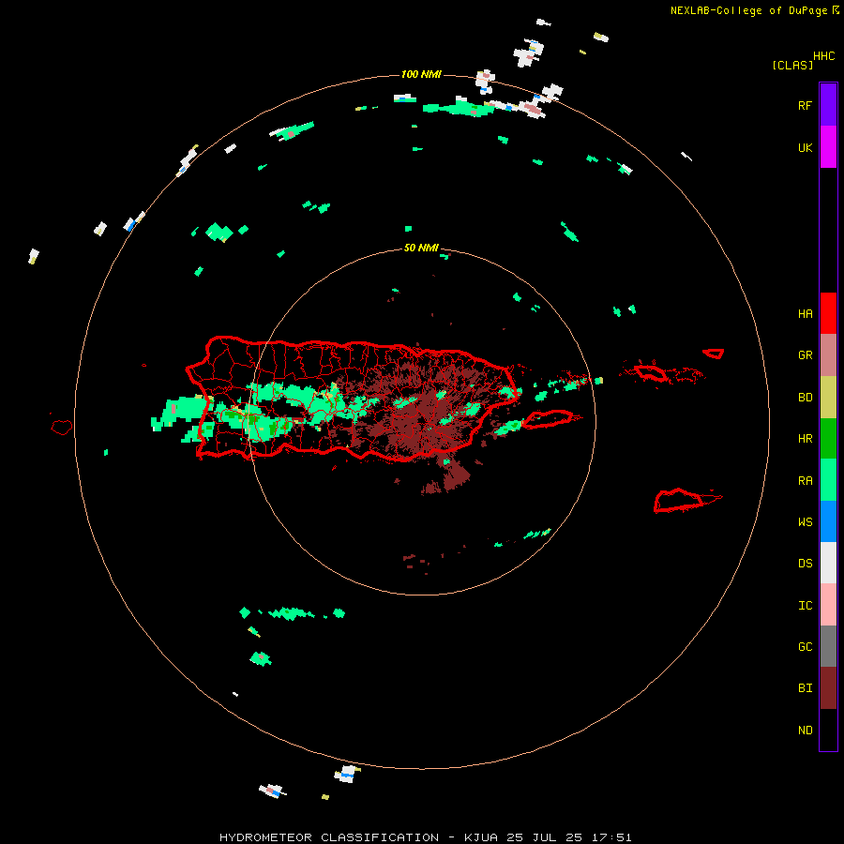The height and width of the screenshot is (844, 844).
Task: Click the DS white legend swatch
Action: (828, 563)
